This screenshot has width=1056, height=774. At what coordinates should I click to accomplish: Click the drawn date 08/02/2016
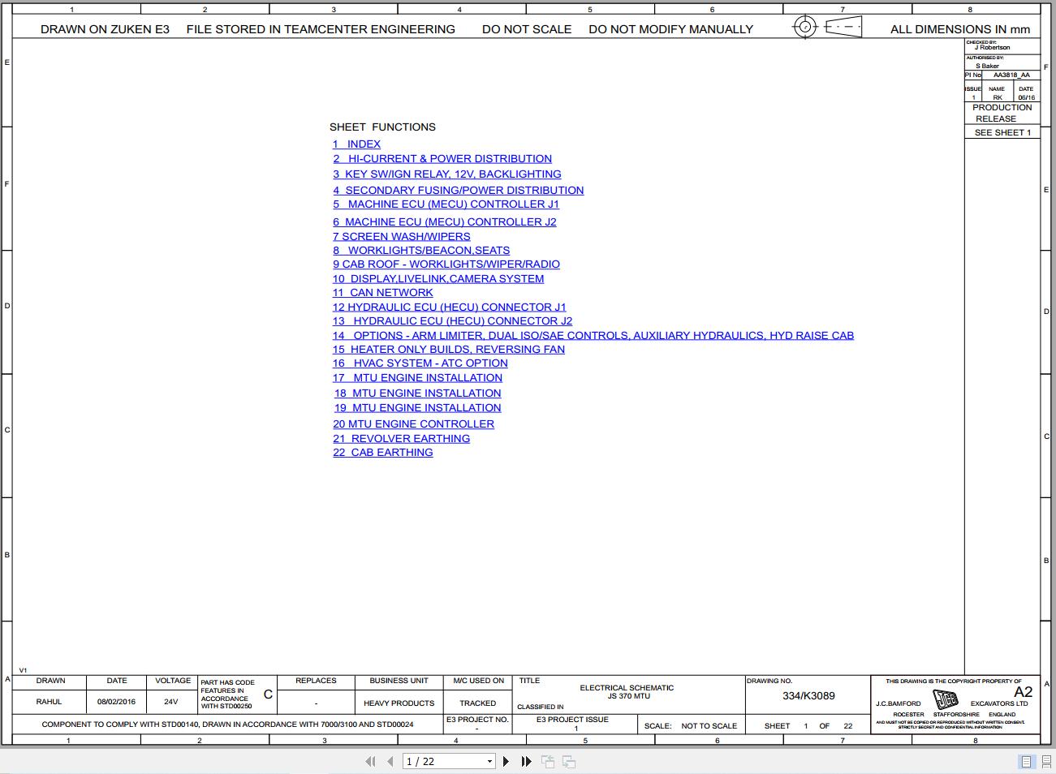tap(117, 702)
